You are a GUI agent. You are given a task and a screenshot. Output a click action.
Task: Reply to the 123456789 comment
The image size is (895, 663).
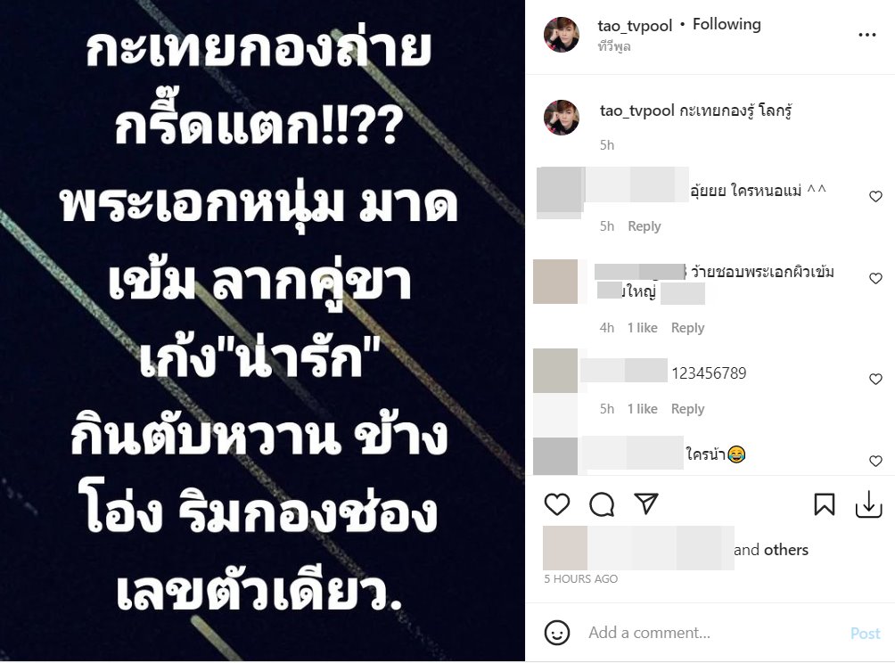(688, 409)
